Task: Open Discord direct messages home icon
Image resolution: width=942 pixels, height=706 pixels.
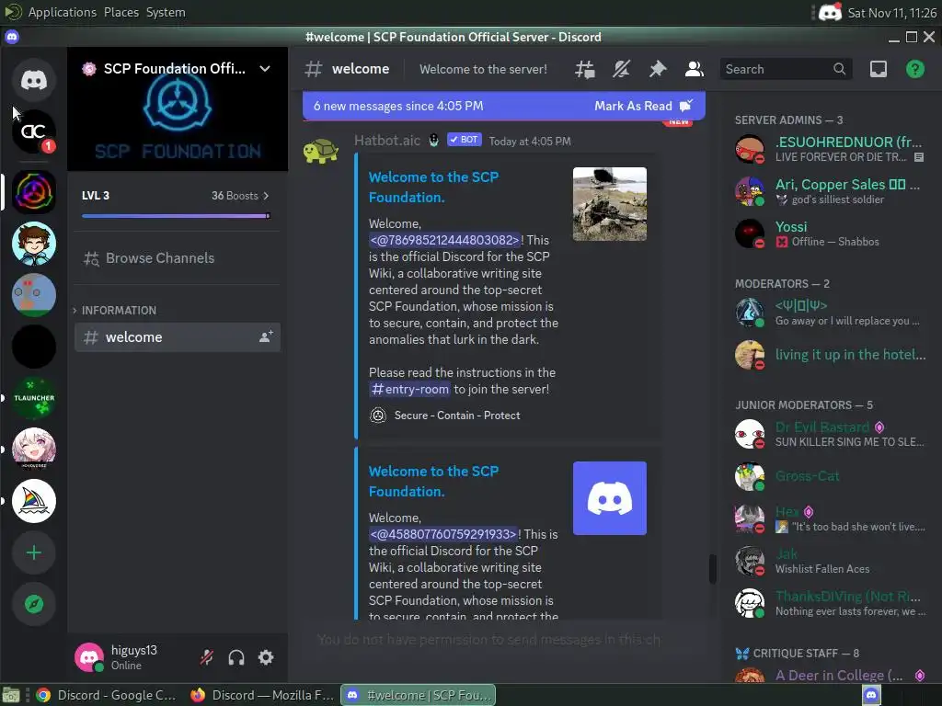Action: tap(34, 80)
